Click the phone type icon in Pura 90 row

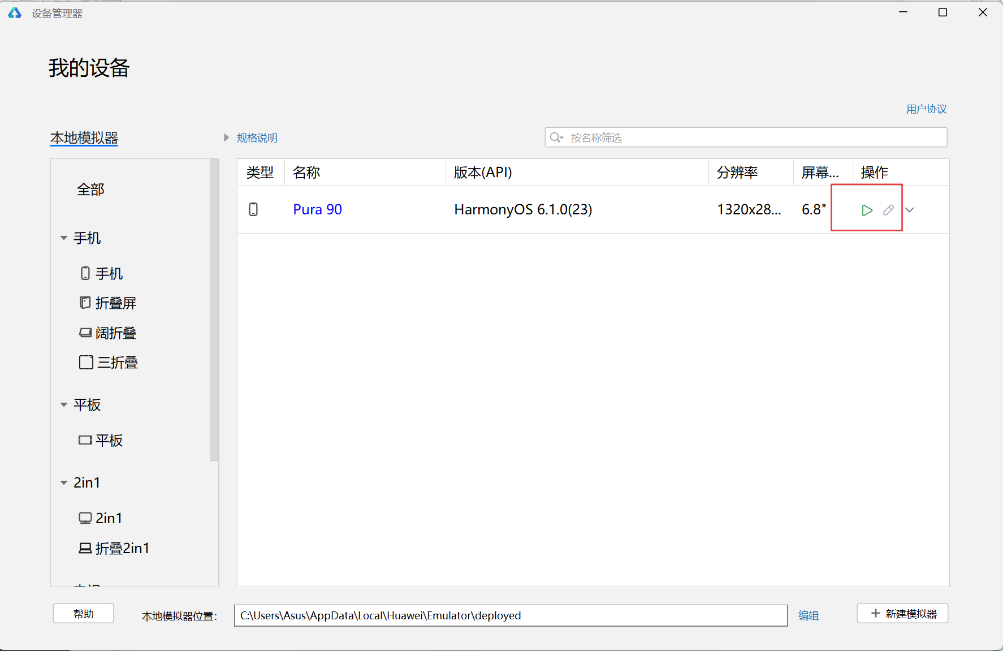(253, 209)
